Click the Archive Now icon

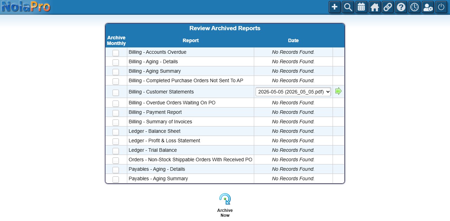pyautogui.click(x=225, y=199)
